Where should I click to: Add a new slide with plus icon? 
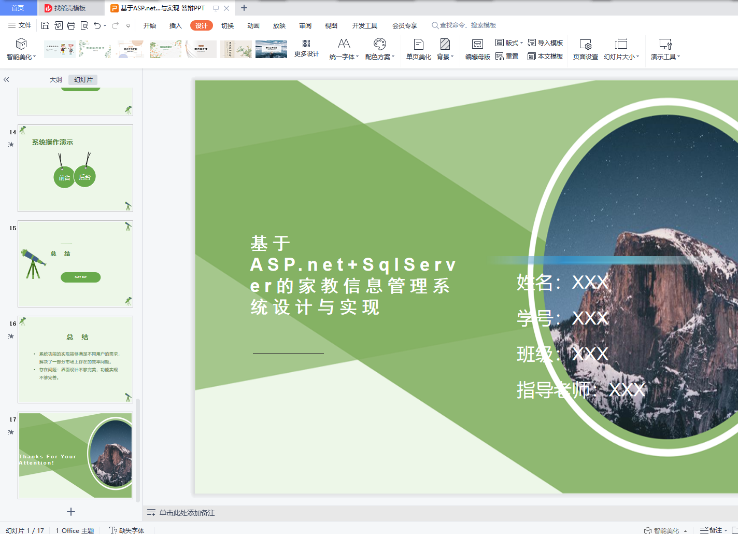[x=71, y=512]
